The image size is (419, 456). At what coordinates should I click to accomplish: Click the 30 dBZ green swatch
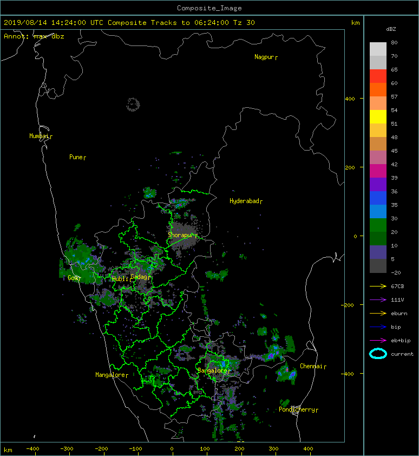coord(378,225)
